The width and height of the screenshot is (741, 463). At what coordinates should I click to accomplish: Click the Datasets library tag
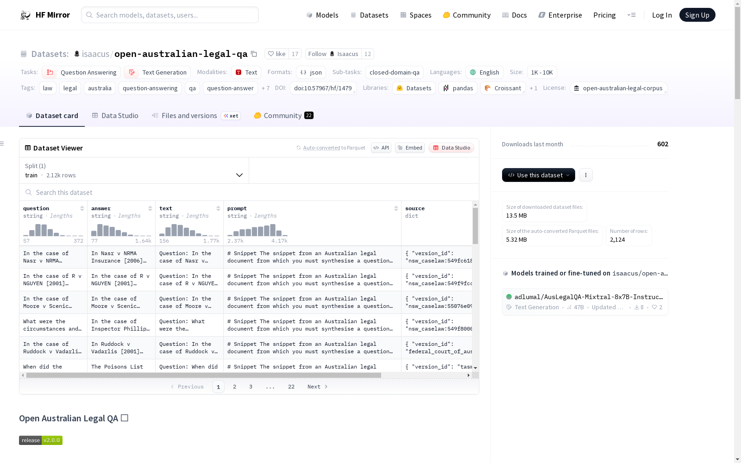click(x=414, y=88)
